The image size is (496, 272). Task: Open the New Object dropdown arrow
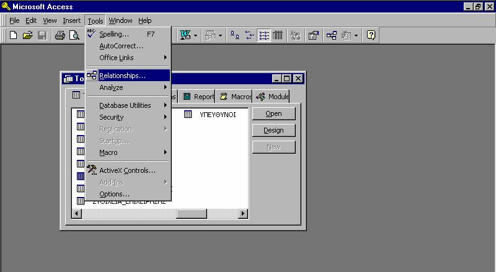(x=356, y=35)
